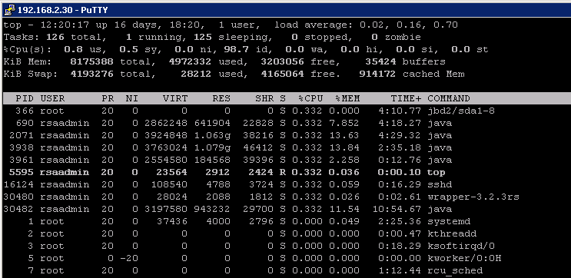The height and width of the screenshot is (278, 571).
Task: Select the jbd2/sda1-8 process row
Action: (286, 111)
